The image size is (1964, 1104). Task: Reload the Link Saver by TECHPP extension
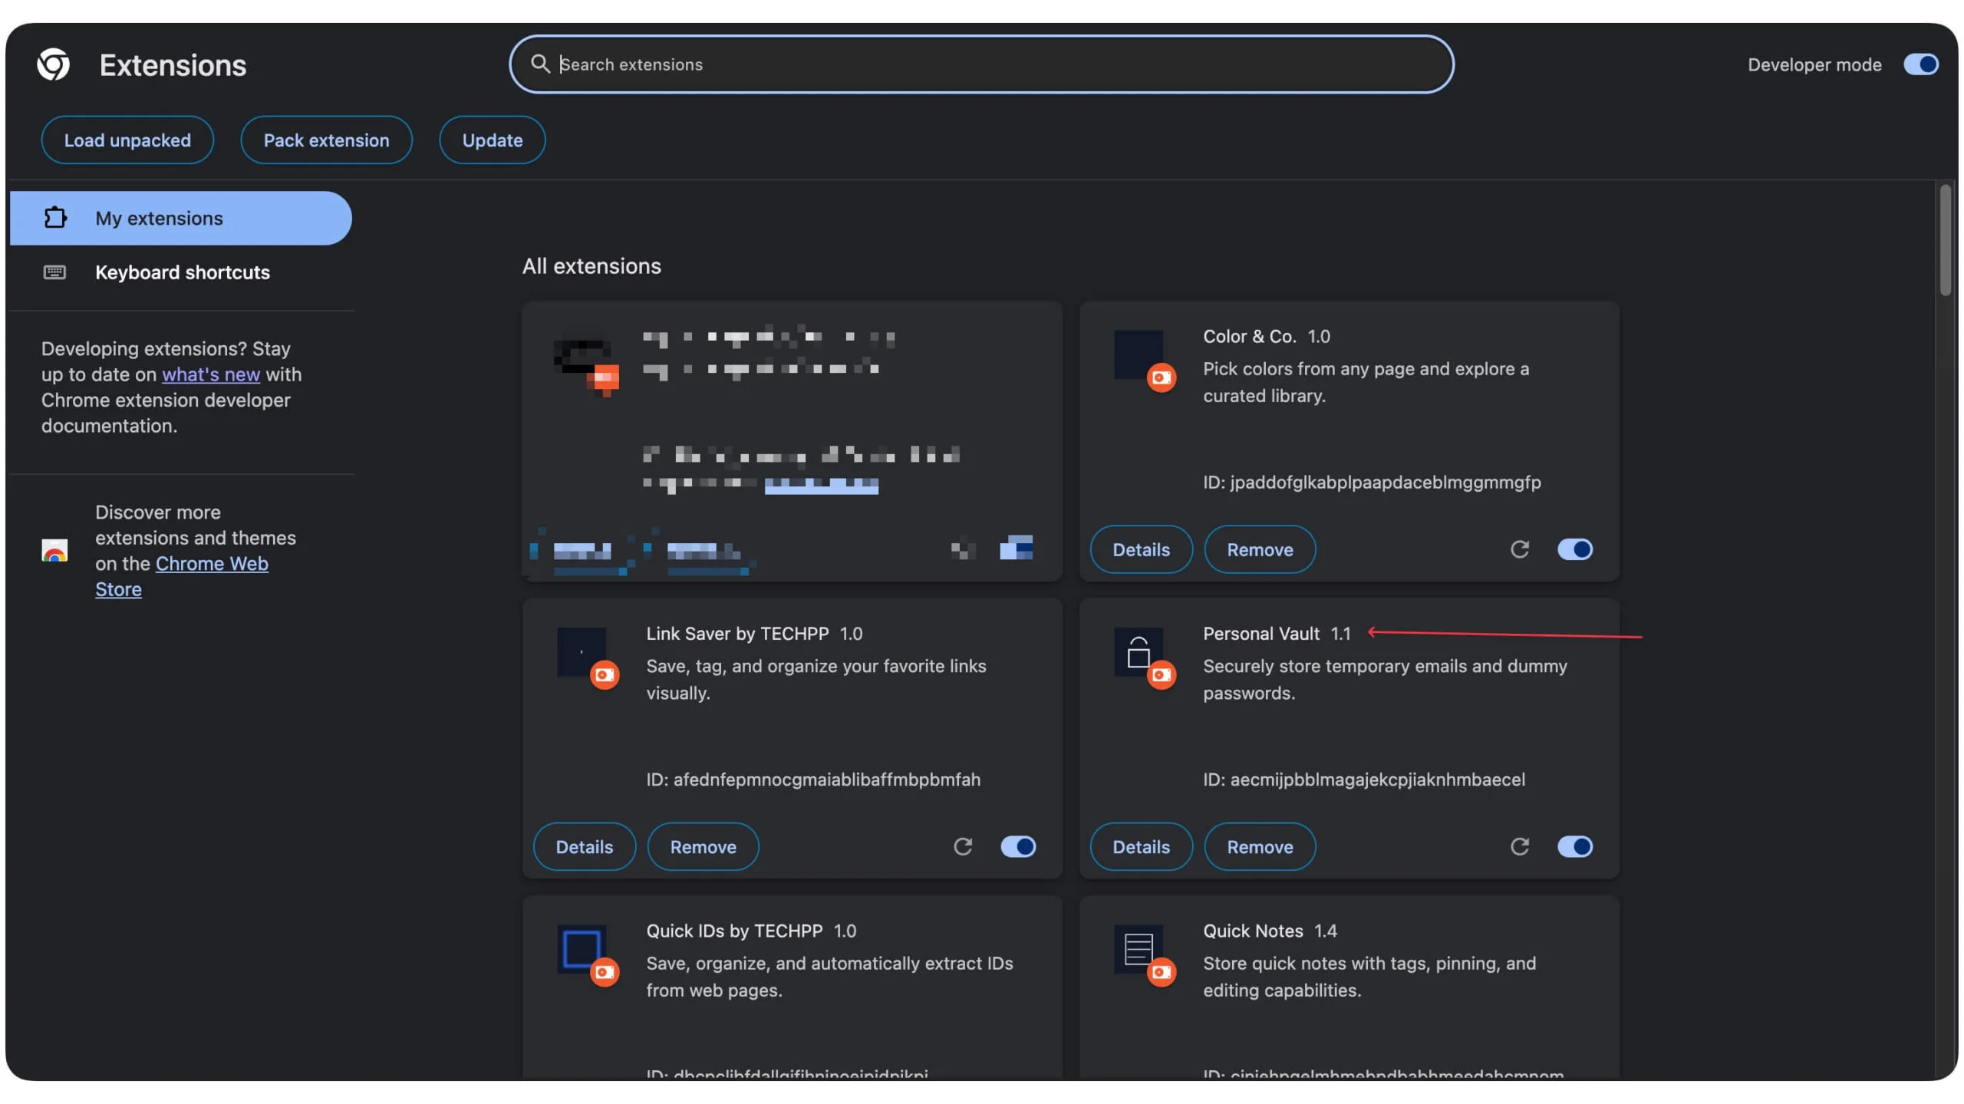pyautogui.click(x=964, y=846)
